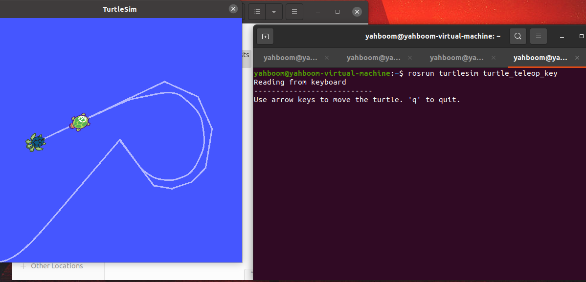The width and height of the screenshot is (586, 282).
Task: Maximize the terminal window
Action: [581, 36]
